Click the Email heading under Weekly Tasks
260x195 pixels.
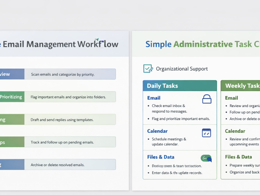pos(231,98)
